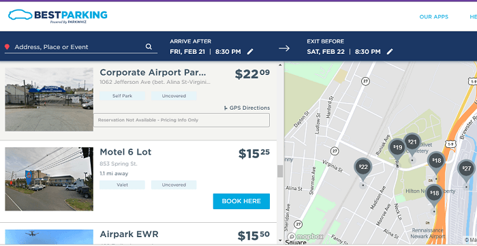Select the $22 map price pin
This screenshot has width=477, height=246.
pyautogui.click(x=363, y=168)
